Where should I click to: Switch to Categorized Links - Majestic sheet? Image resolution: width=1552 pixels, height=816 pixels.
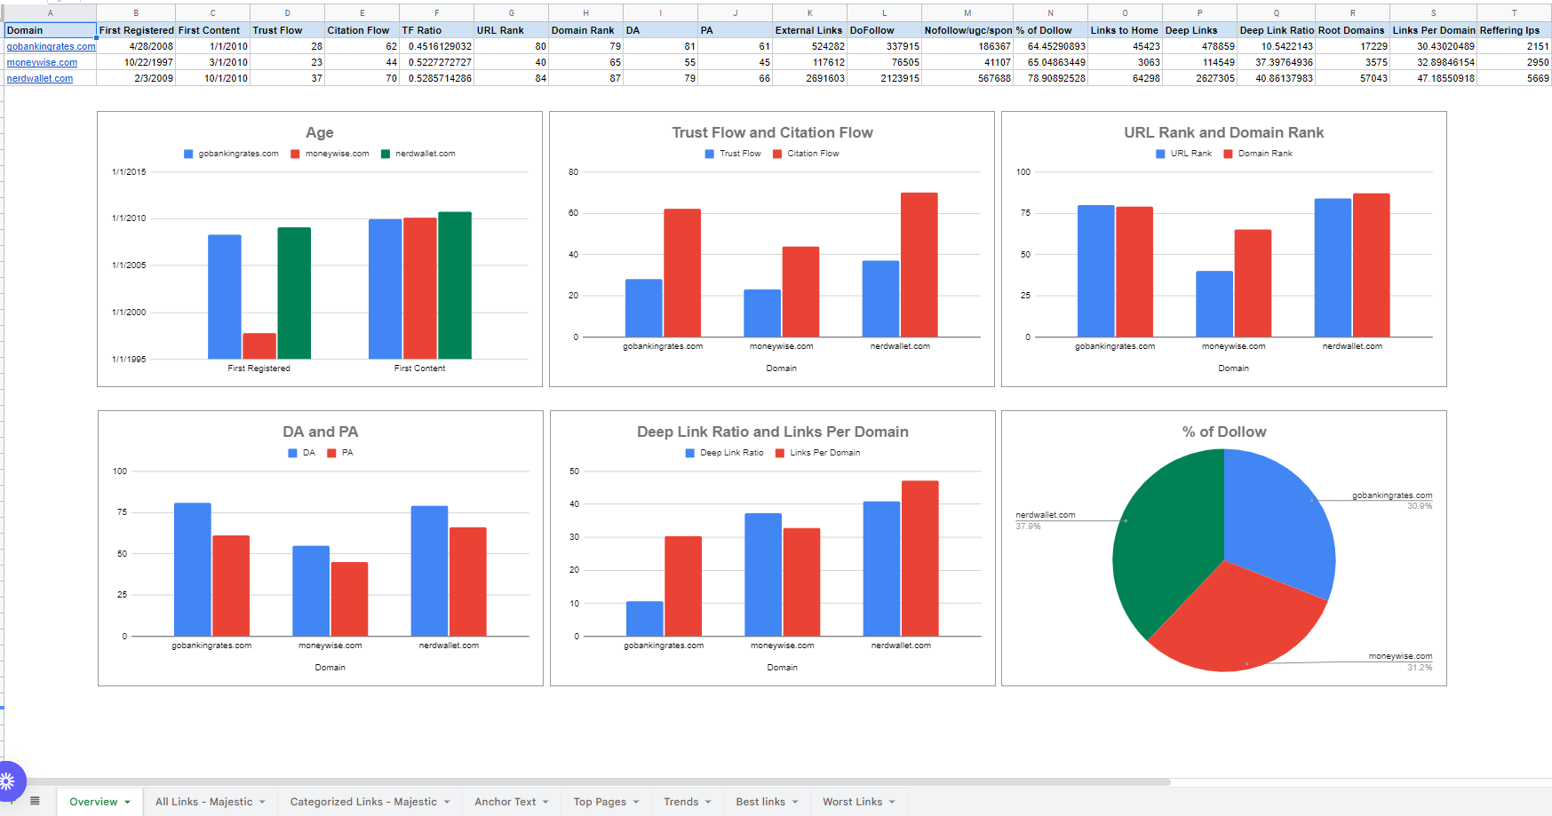362,801
